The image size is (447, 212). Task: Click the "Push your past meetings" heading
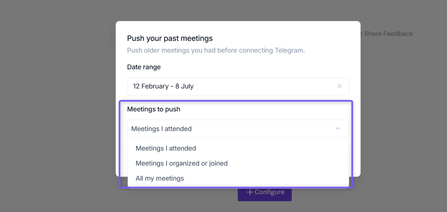pos(170,38)
